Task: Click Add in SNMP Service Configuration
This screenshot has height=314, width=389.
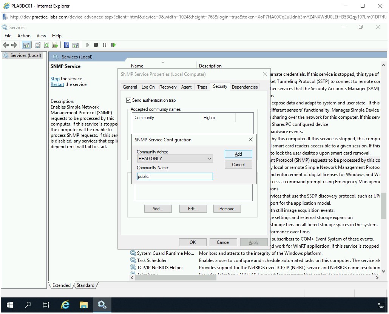Action: pyautogui.click(x=238, y=154)
